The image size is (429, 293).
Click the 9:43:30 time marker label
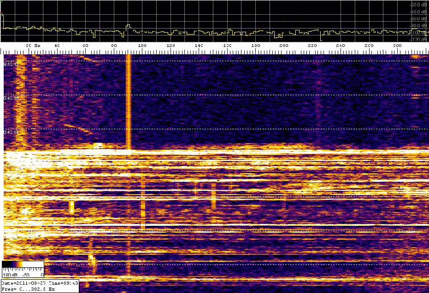(x=11, y=98)
